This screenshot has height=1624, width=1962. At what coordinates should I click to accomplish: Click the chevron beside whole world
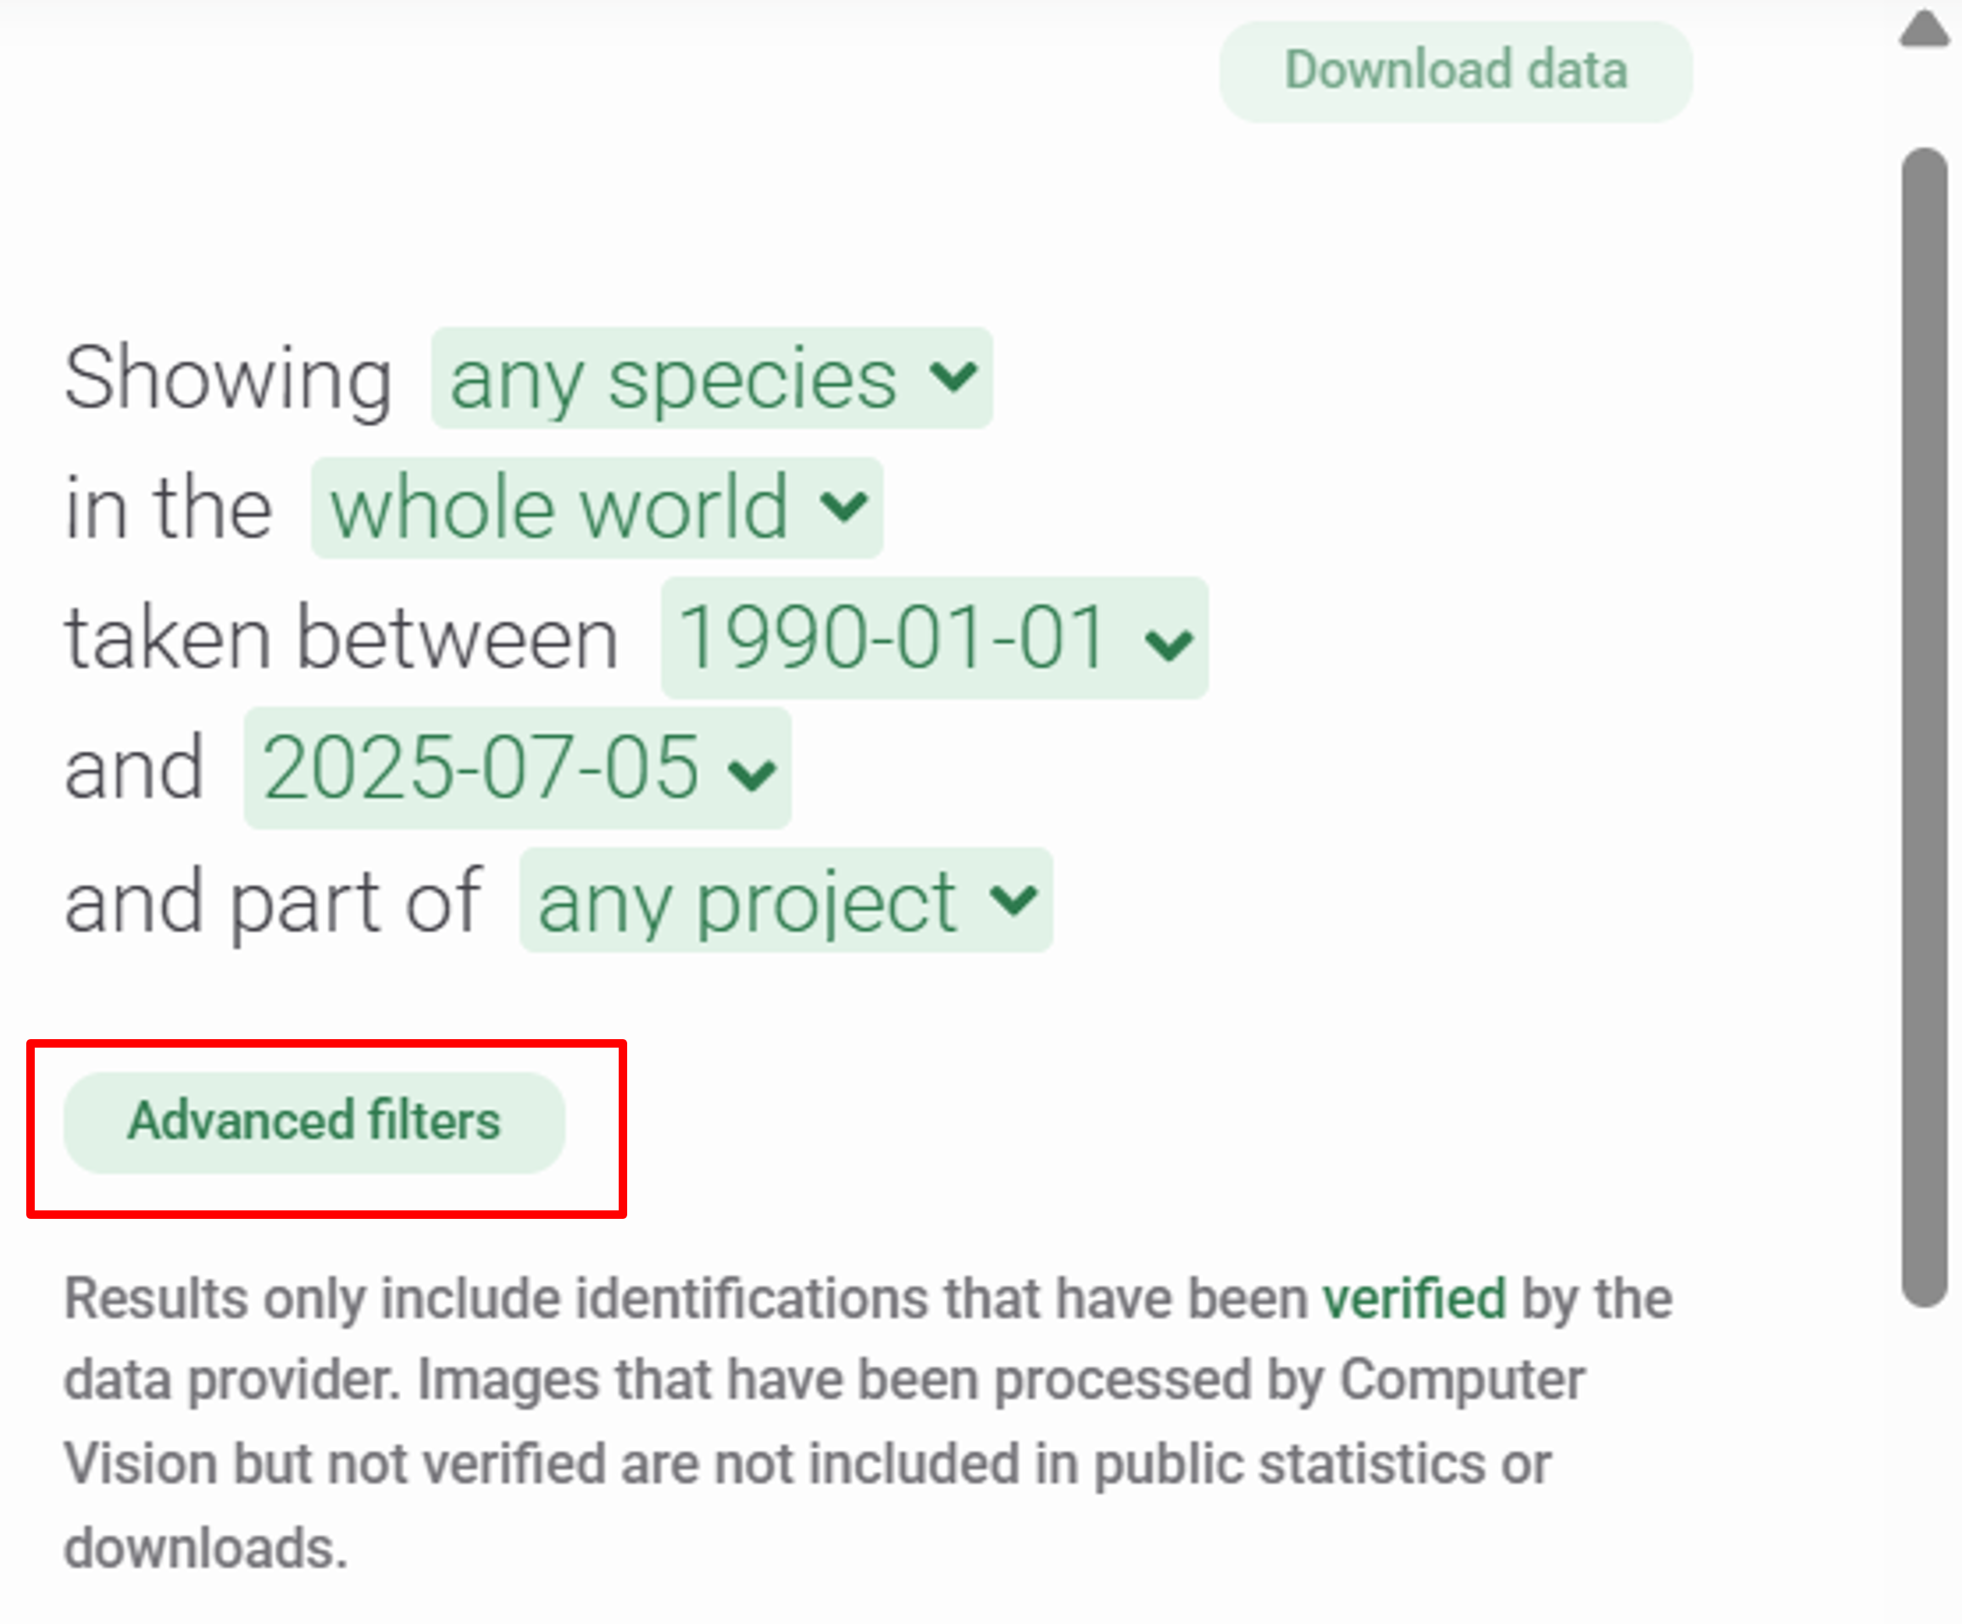845,508
